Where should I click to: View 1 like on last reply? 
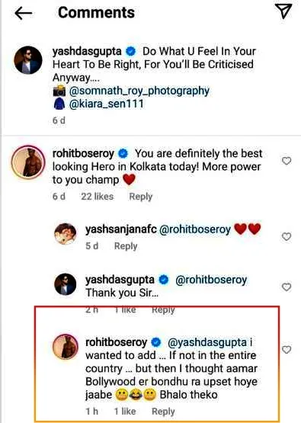tap(125, 411)
